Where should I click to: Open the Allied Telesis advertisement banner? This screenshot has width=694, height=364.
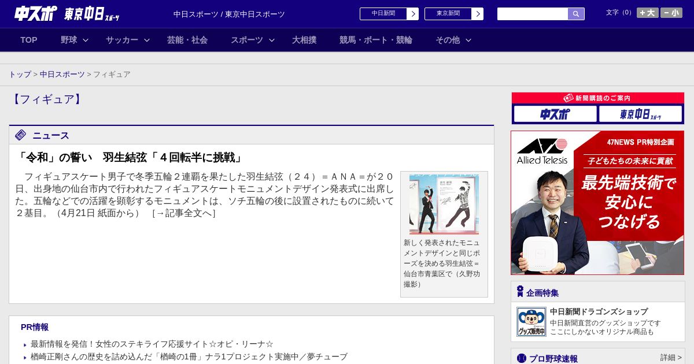(597, 203)
